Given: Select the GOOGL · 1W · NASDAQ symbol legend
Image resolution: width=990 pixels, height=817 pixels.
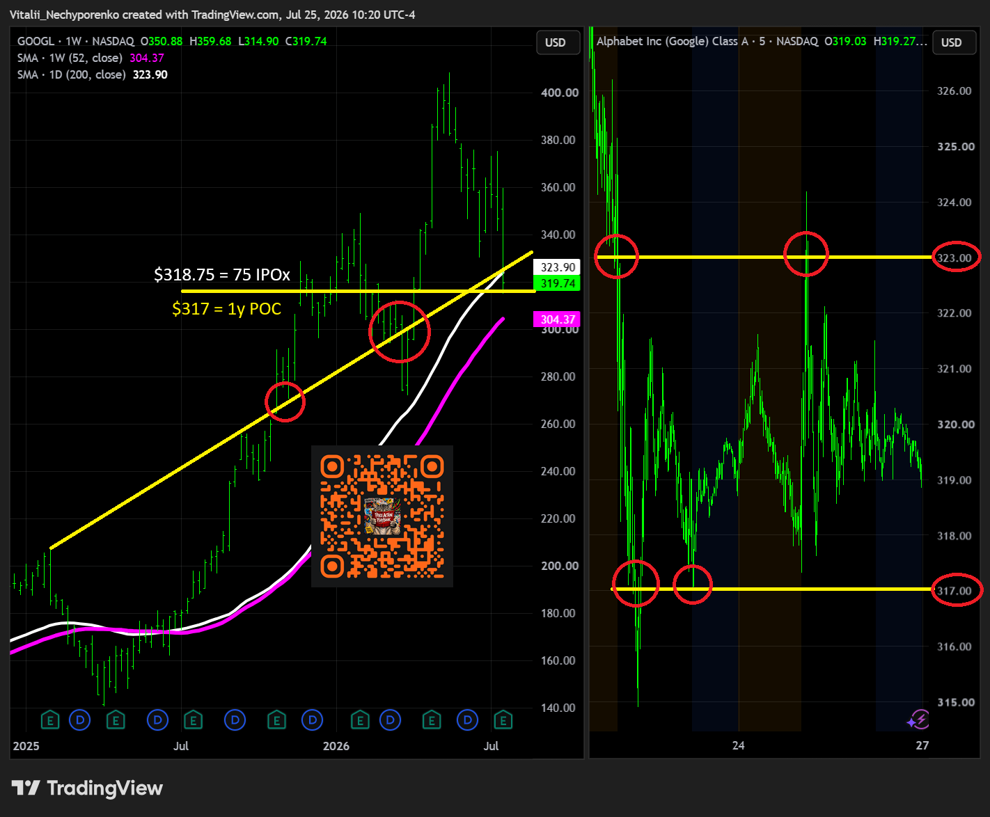Looking at the screenshot, I should [76, 41].
